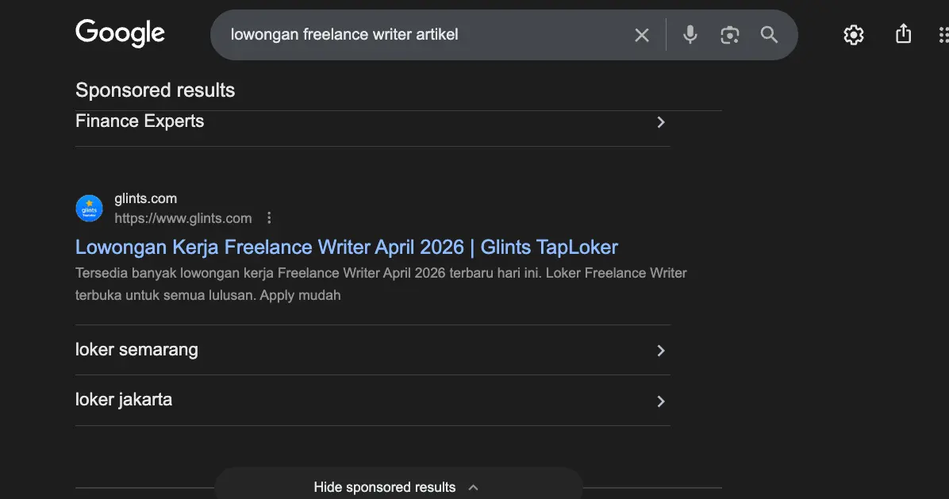
Task: Submit search with the magnifier icon
Action: pyautogui.click(x=769, y=34)
